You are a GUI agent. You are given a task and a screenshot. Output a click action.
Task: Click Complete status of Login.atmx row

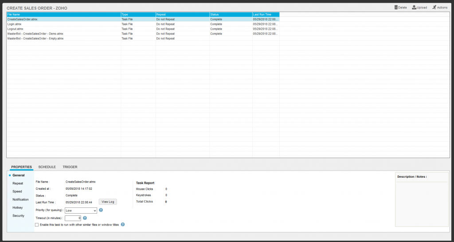[x=216, y=24]
